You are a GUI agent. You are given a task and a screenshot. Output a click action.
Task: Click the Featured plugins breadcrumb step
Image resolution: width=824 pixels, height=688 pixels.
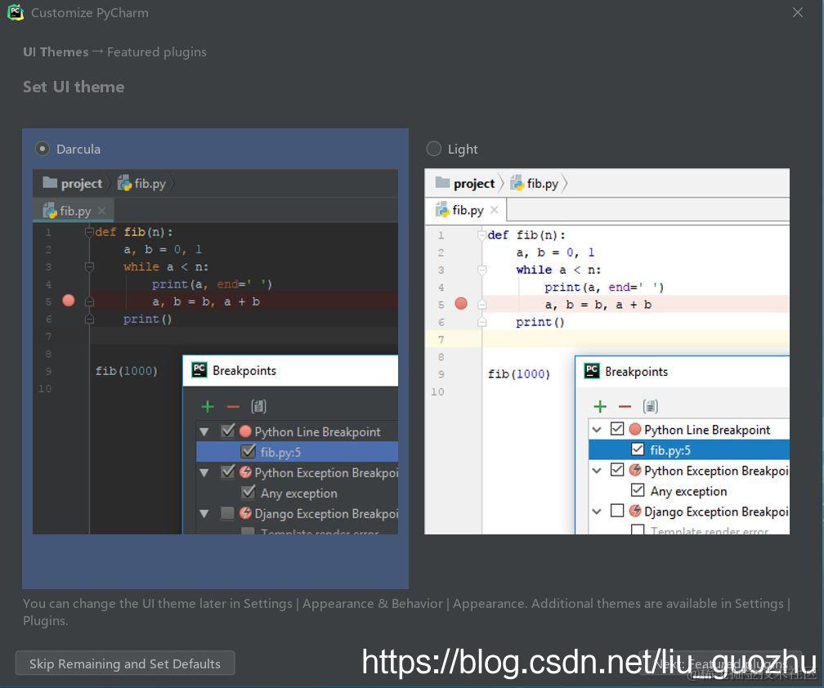[157, 52]
